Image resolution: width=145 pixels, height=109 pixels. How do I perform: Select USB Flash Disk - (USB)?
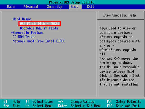tap(40, 24)
